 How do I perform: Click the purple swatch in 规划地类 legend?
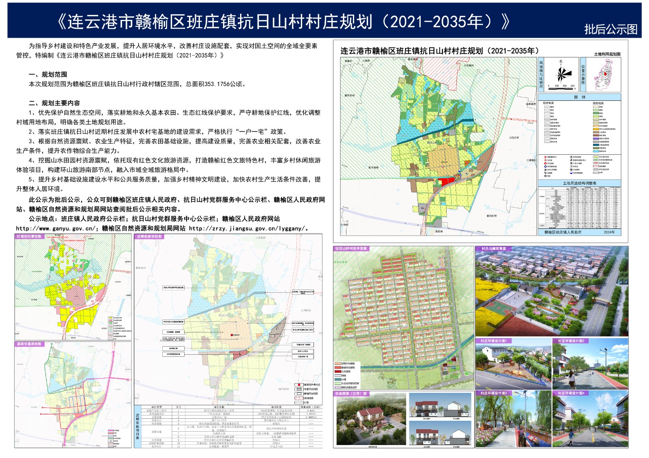[595, 138]
